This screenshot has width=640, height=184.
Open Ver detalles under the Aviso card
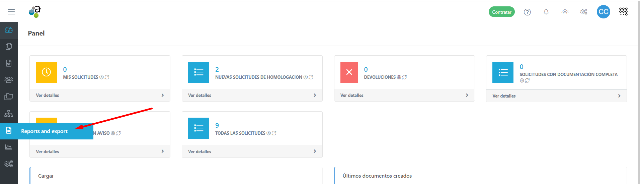pyautogui.click(x=48, y=151)
